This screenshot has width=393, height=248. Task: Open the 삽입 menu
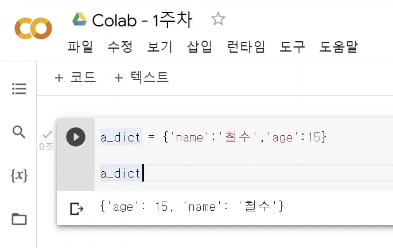[200, 47]
